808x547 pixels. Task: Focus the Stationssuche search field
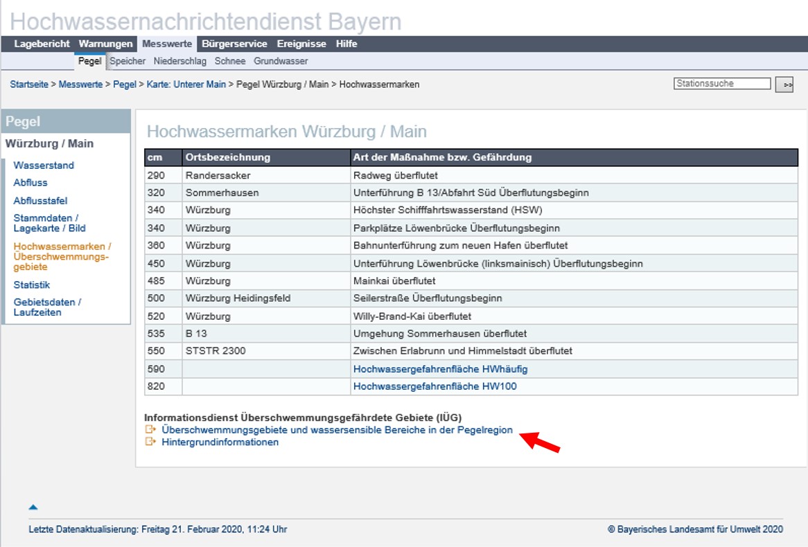722,84
